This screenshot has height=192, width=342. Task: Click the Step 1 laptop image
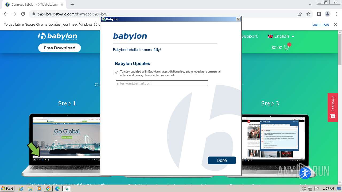pos(61,145)
